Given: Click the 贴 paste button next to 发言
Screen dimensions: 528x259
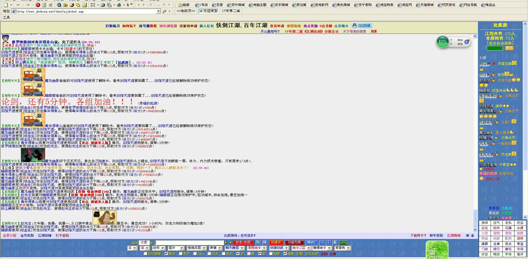Looking at the screenshot, I should pos(258,242).
